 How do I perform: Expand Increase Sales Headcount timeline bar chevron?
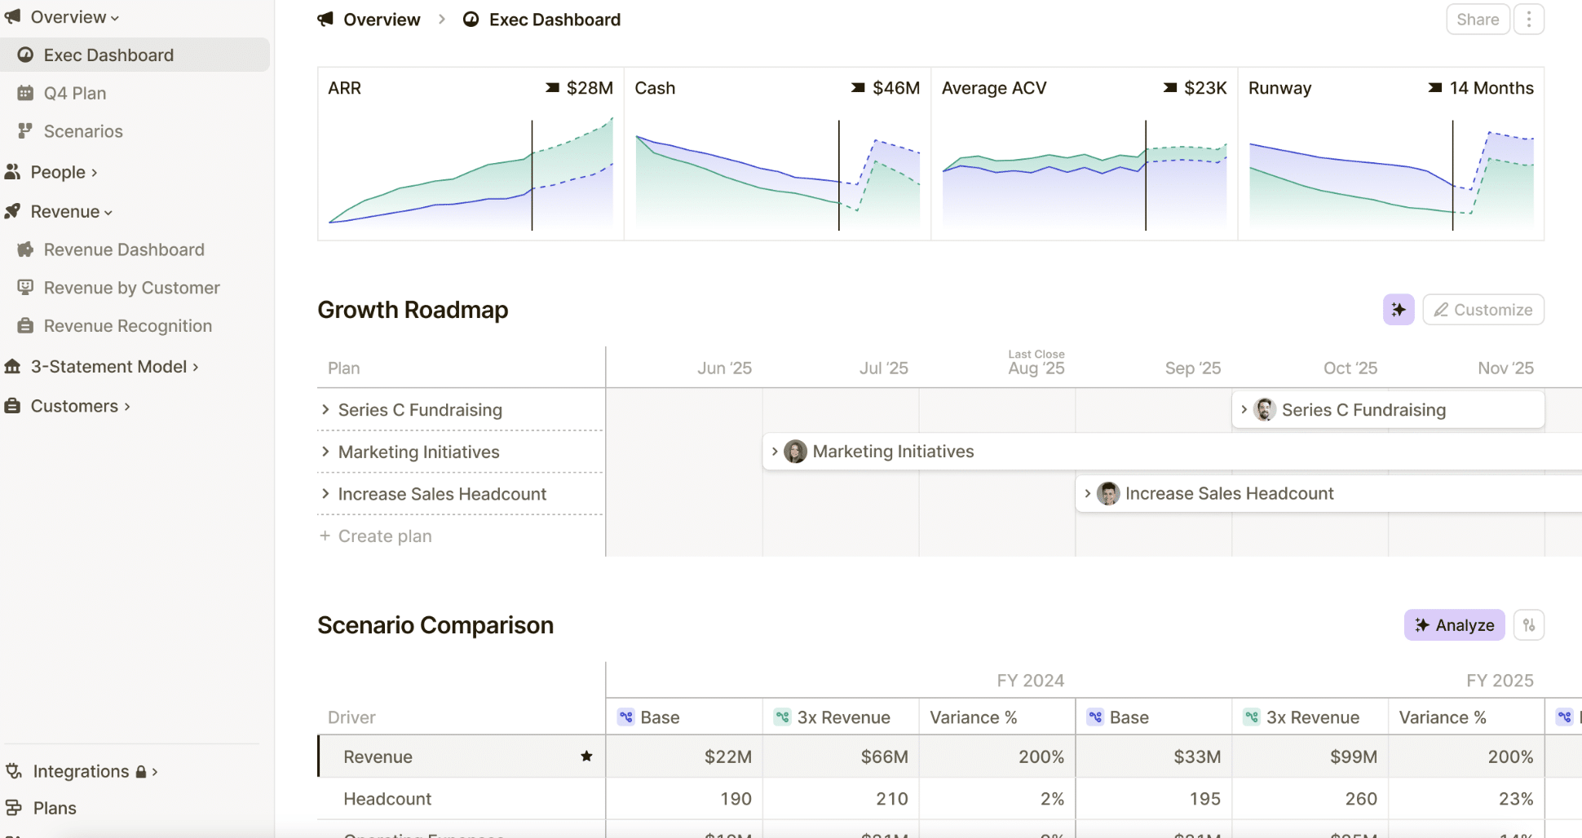tap(1088, 493)
